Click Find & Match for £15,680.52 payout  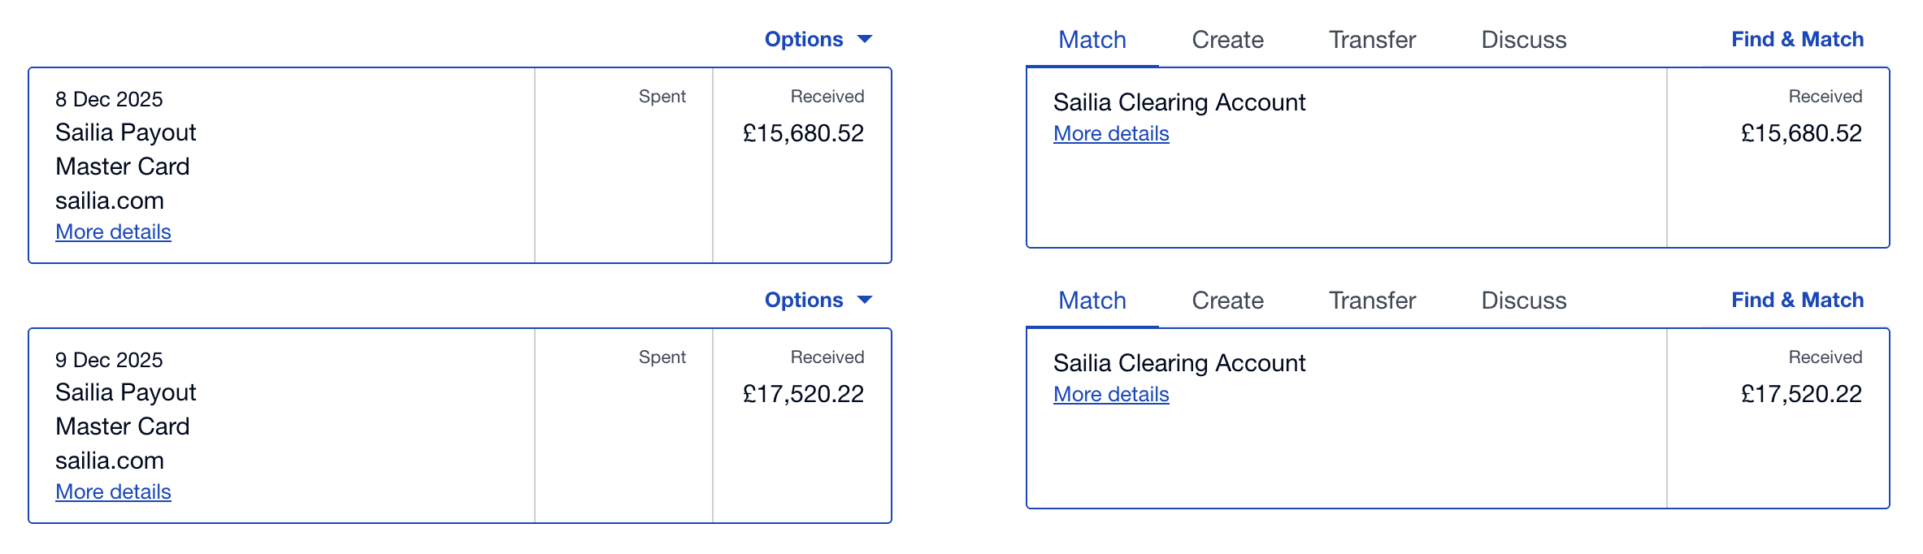click(1797, 39)
